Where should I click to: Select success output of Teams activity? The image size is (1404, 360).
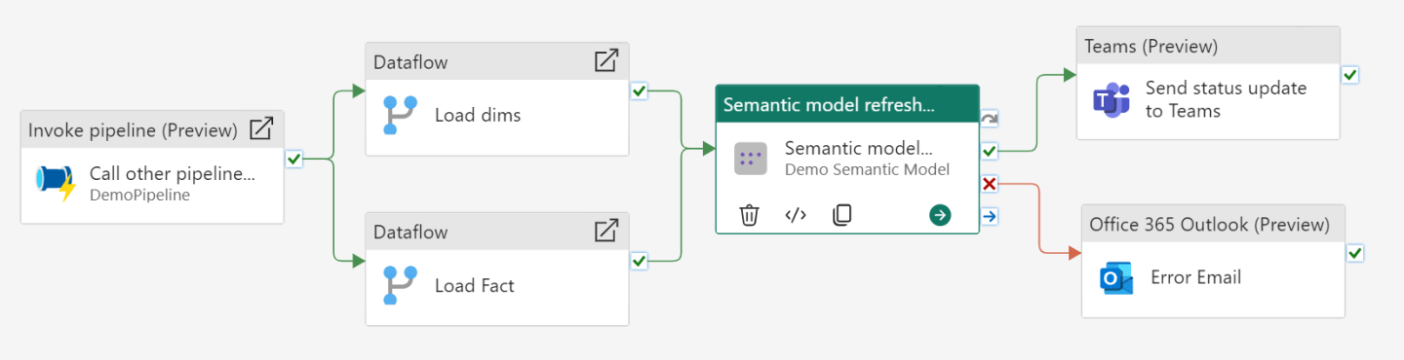click(x=1350, y=75)
